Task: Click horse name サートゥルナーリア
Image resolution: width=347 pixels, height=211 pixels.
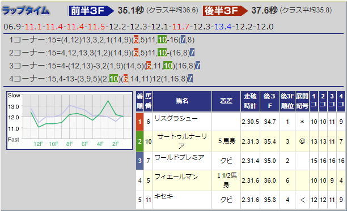Action: (x=182, y=141)
